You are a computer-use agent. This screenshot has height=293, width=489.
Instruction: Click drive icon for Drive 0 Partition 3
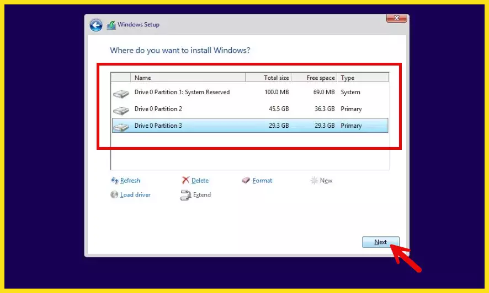point(121,127)
